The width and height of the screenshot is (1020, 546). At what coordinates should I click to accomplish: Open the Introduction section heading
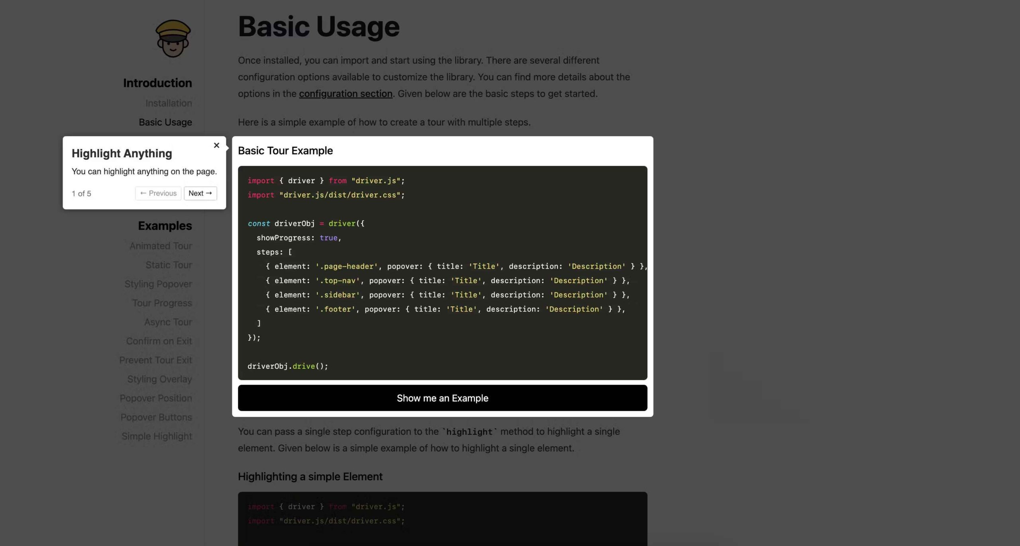[x=157, y=83]
